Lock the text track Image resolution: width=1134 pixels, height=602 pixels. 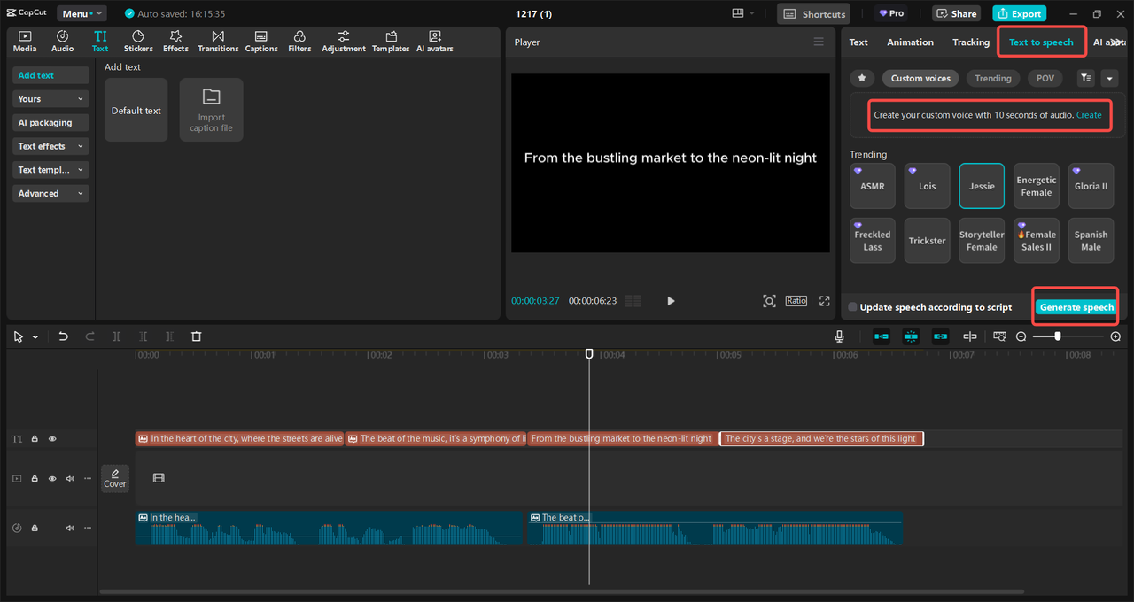coord(35,438)
